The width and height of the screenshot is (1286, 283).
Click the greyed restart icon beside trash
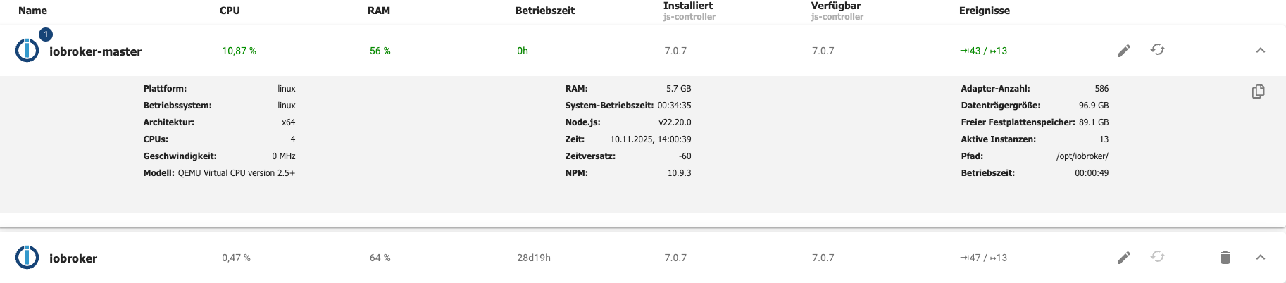[1158, 257]
